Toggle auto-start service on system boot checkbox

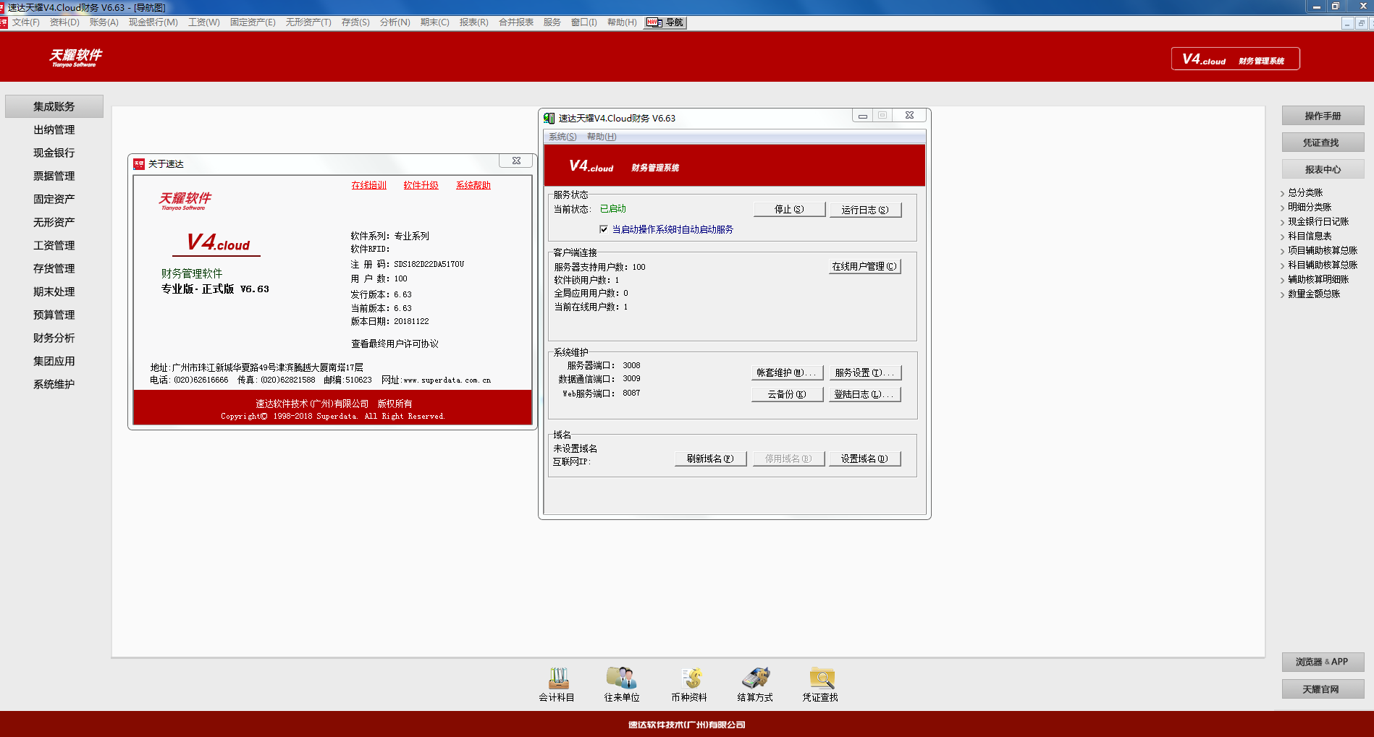click(x=604, y=229)
